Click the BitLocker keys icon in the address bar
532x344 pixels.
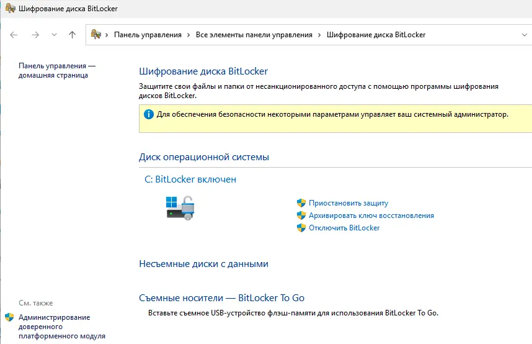[x=96, y=35]
